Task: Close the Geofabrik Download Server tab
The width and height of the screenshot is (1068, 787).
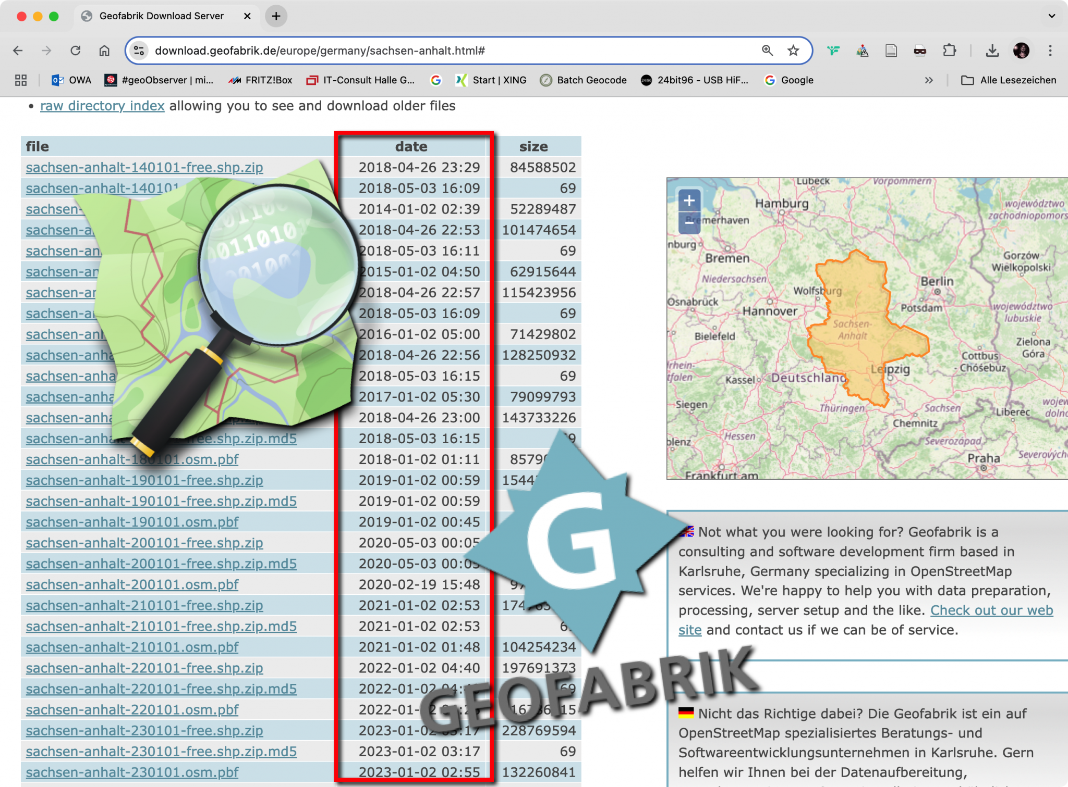Action: point(247,16)
